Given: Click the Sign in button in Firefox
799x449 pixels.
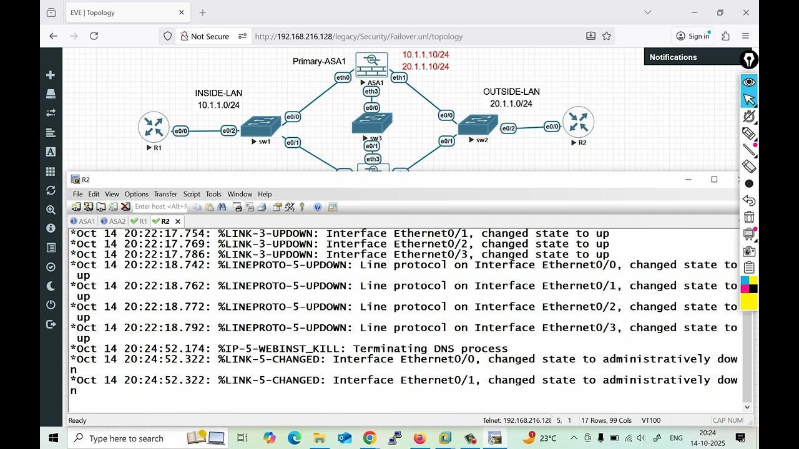Looking at the screenshot, I should coord(693,36).
